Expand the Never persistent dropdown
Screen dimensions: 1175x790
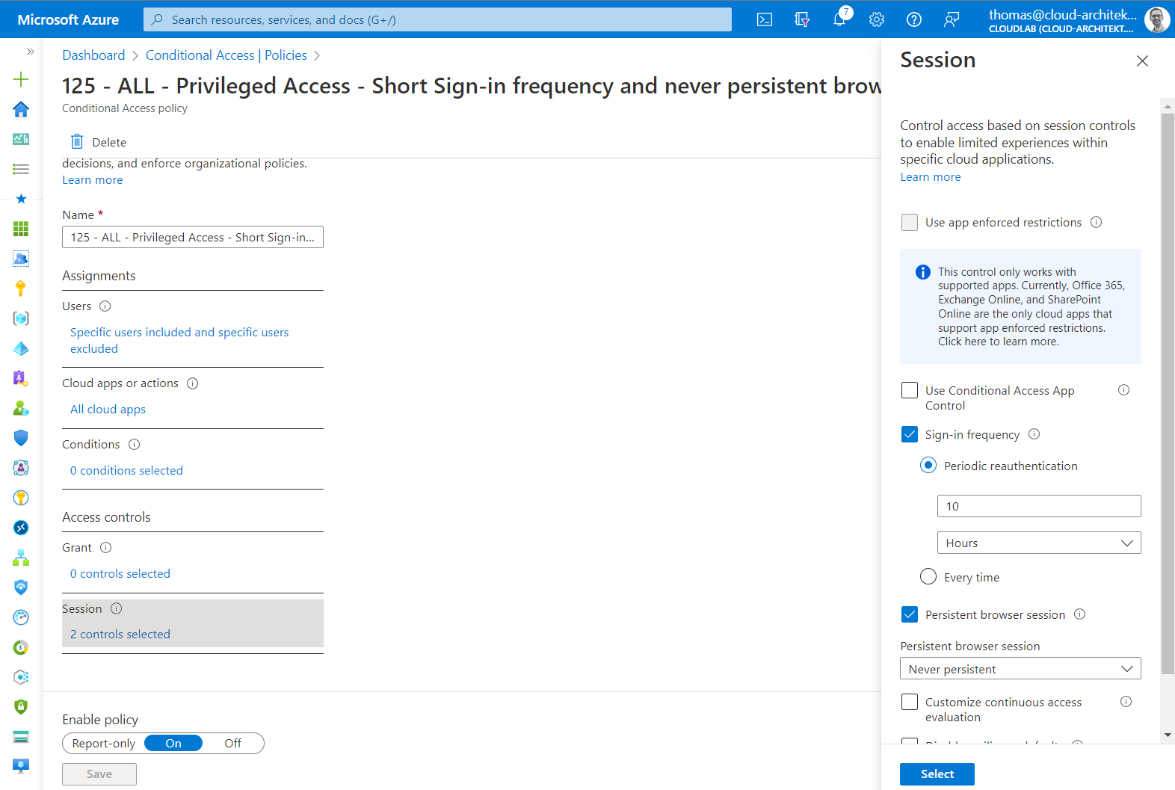(x=1020, y=669)
